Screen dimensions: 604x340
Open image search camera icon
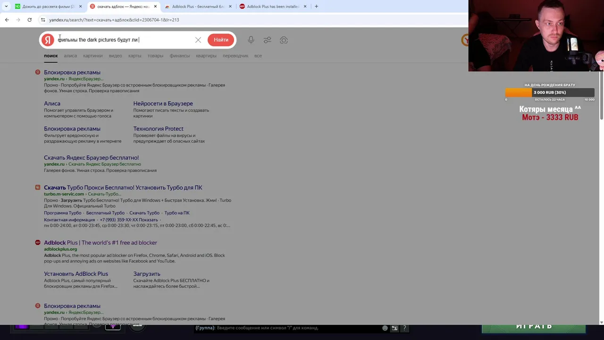[x=284, y=40]
